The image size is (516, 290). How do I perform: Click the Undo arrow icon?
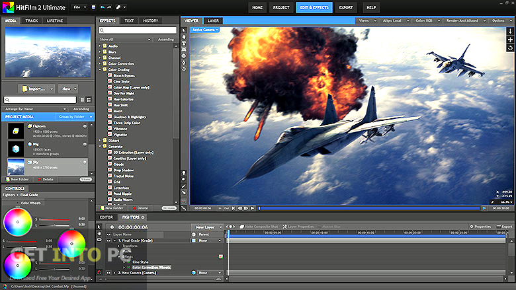[103, 7]
